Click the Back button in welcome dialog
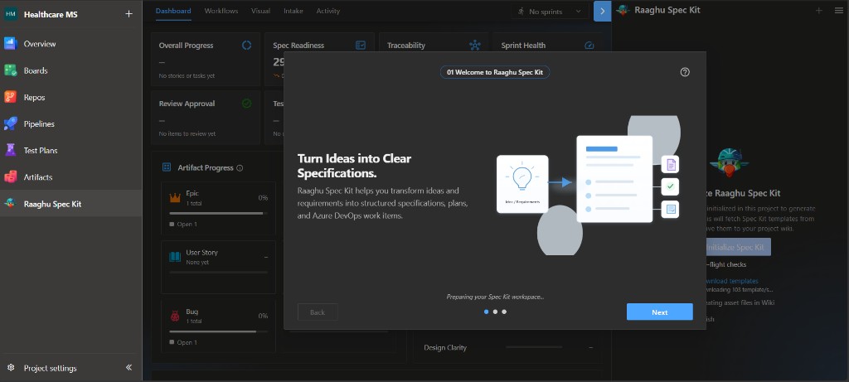This screenshot has width=849, height=382. [x=318, y=312]
